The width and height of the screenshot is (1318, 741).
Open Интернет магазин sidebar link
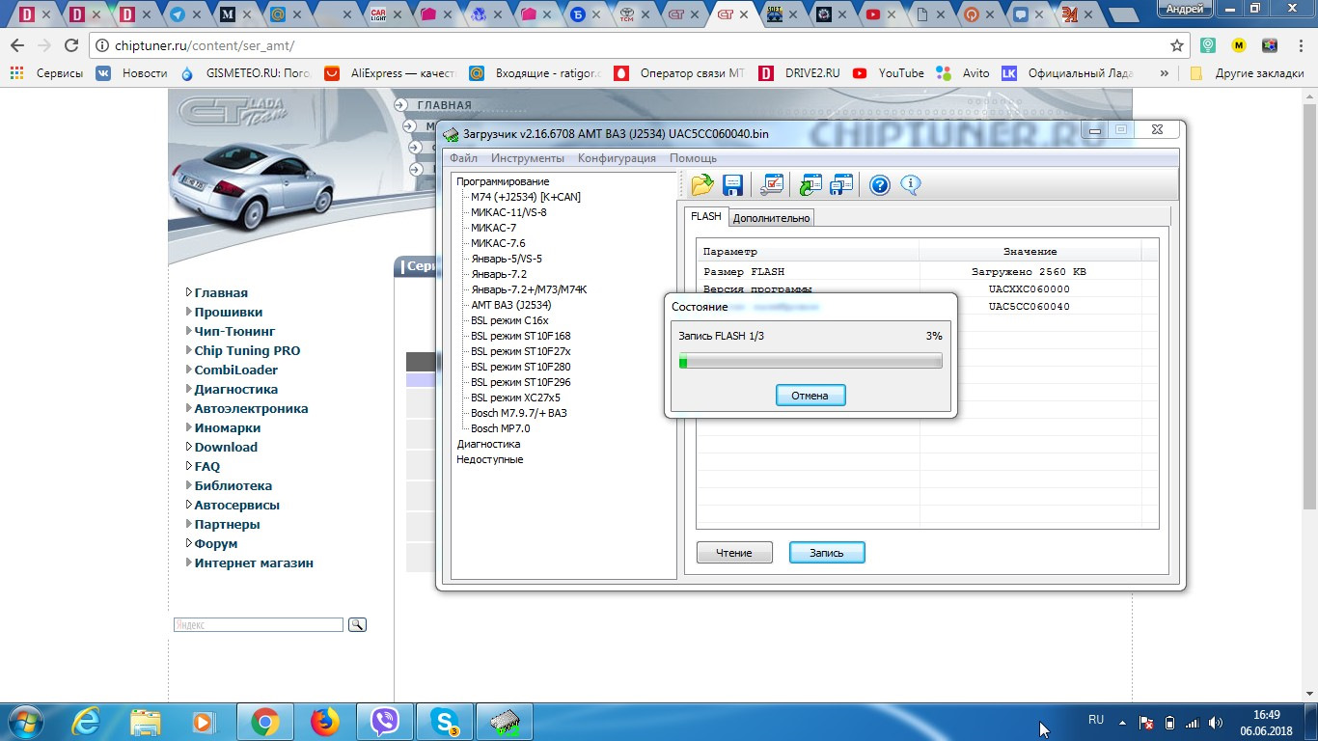pyautogui.click(x=254, y=563)
